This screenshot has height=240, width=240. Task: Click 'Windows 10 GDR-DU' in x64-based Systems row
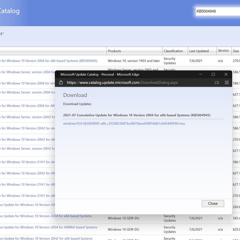(124, 218)
